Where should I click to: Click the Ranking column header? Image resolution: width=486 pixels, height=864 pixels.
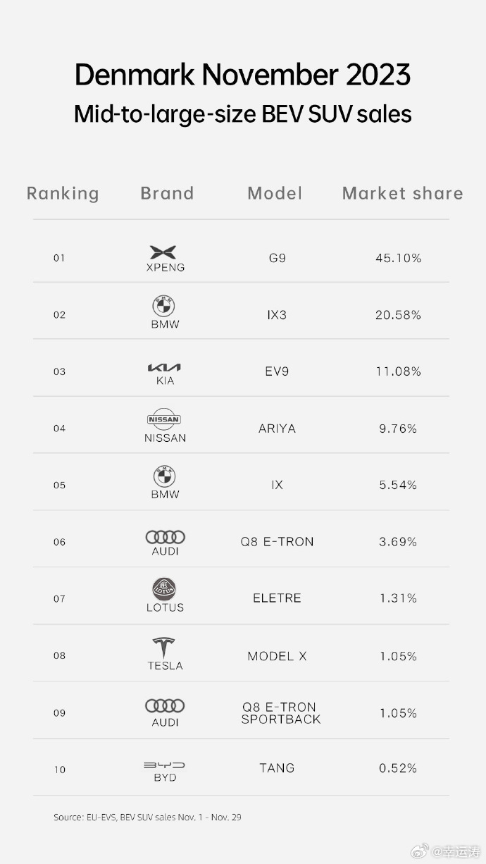coord(63,194)
